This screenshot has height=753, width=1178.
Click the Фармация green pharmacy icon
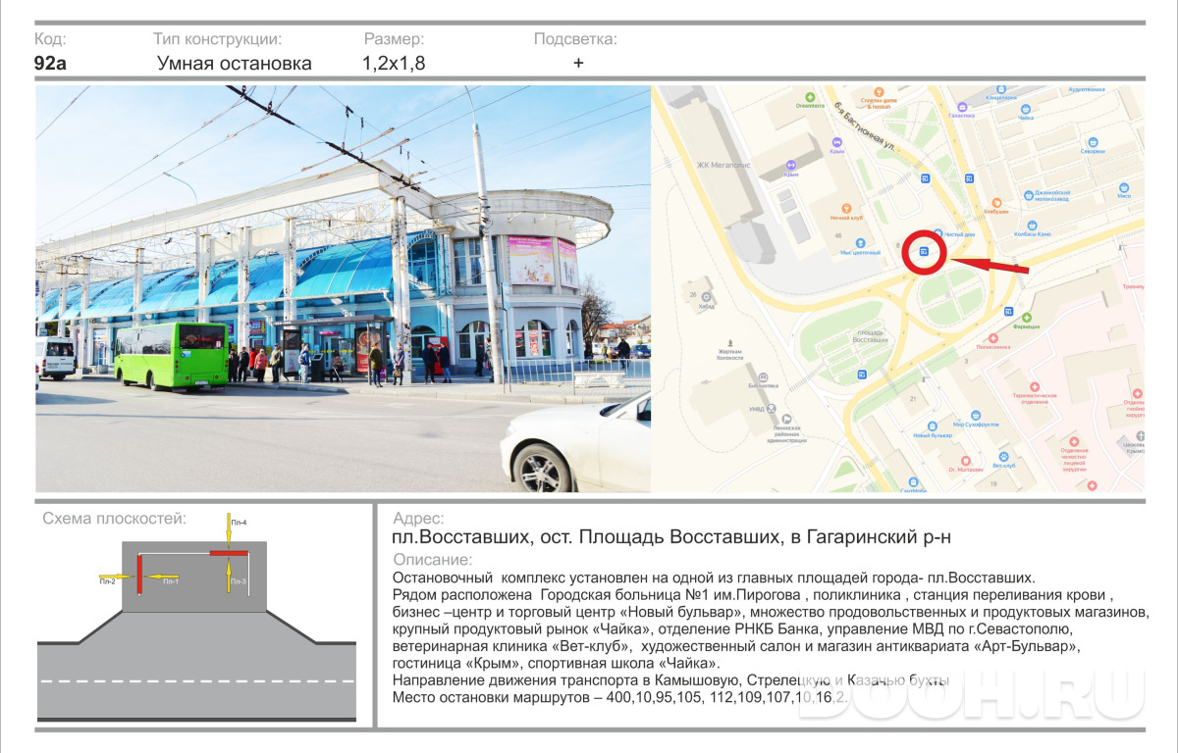(1028, 318)
